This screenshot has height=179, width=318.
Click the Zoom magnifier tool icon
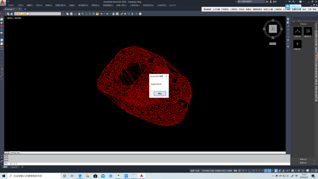83,14
